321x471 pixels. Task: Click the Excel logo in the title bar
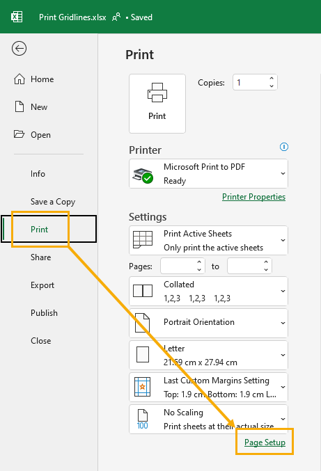(17, 17)
